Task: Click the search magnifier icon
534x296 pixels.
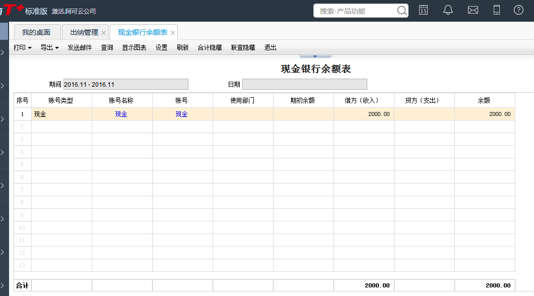Action: click(402, 11)
